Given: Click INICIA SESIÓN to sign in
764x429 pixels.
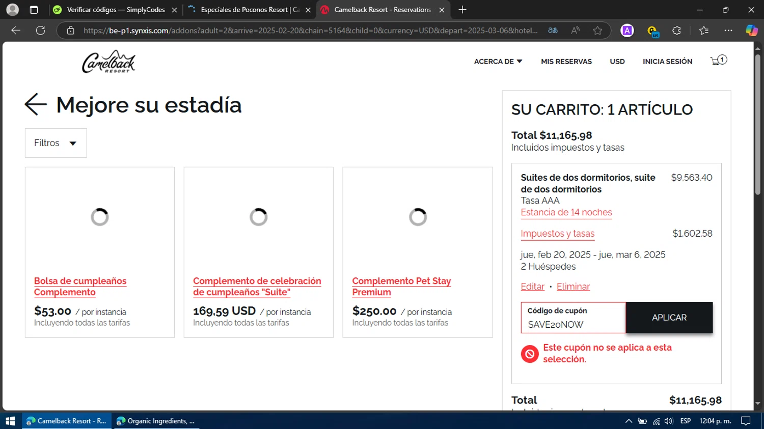Looking at the screenshot, I should tap(667, 62).
